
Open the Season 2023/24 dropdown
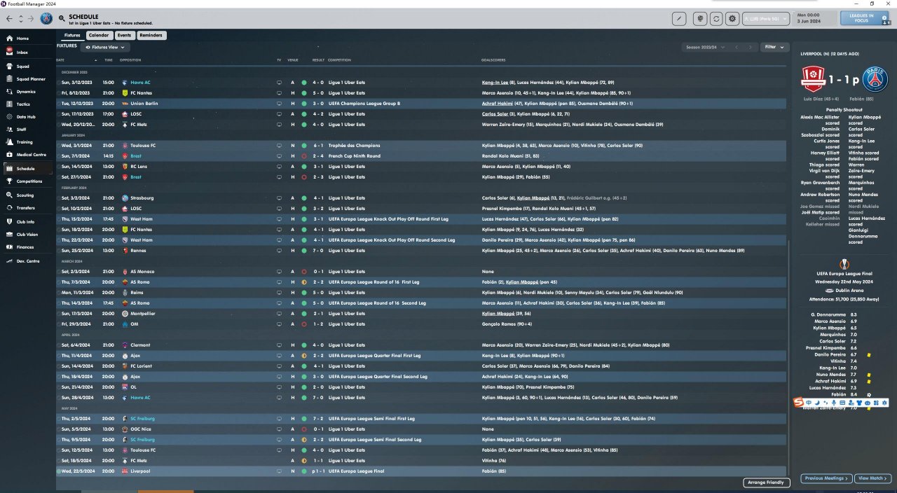coord(705,47)
